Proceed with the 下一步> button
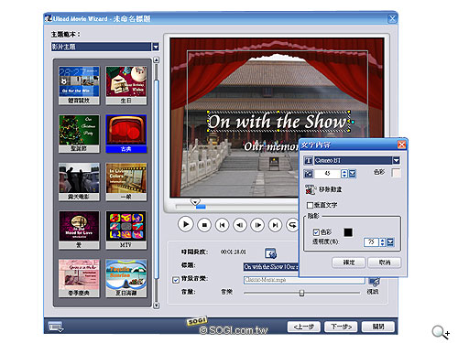This screenshot has width=458, height=343. [341, 327]
